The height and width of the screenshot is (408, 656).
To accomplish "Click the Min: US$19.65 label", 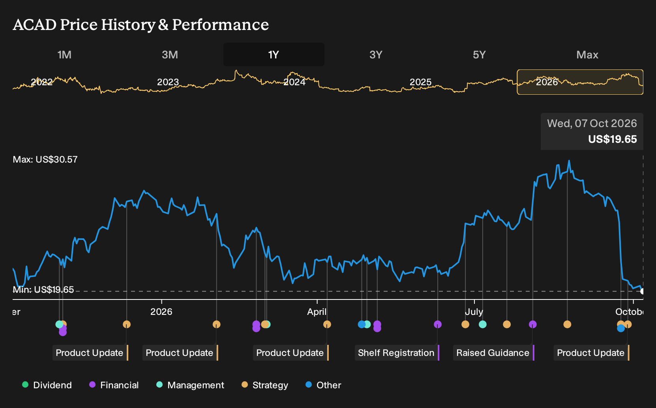I will pos(43,290).
